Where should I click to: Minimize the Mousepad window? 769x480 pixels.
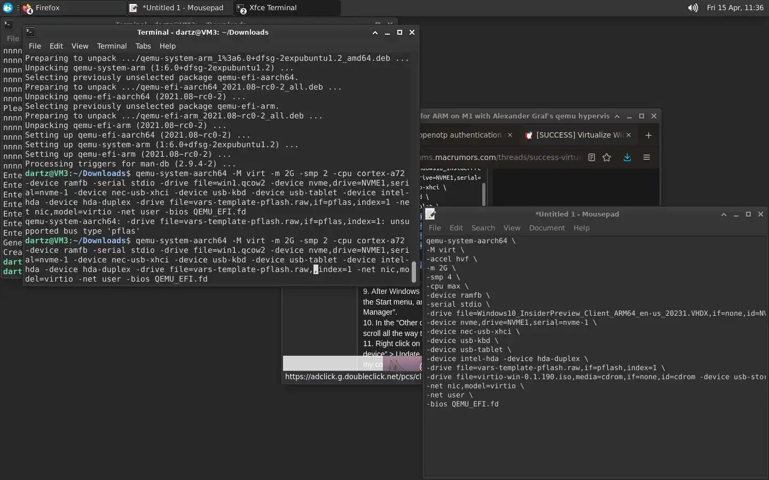click(x=736, y=214)
